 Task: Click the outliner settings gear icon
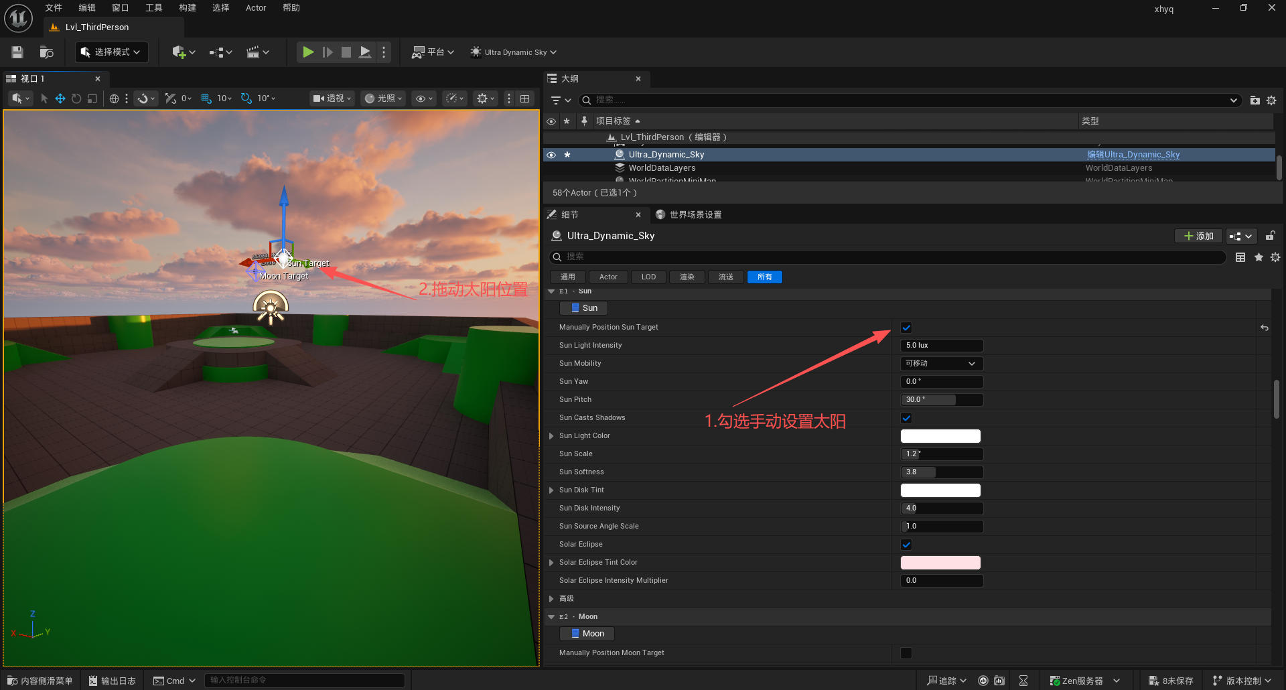point(1271,100)
